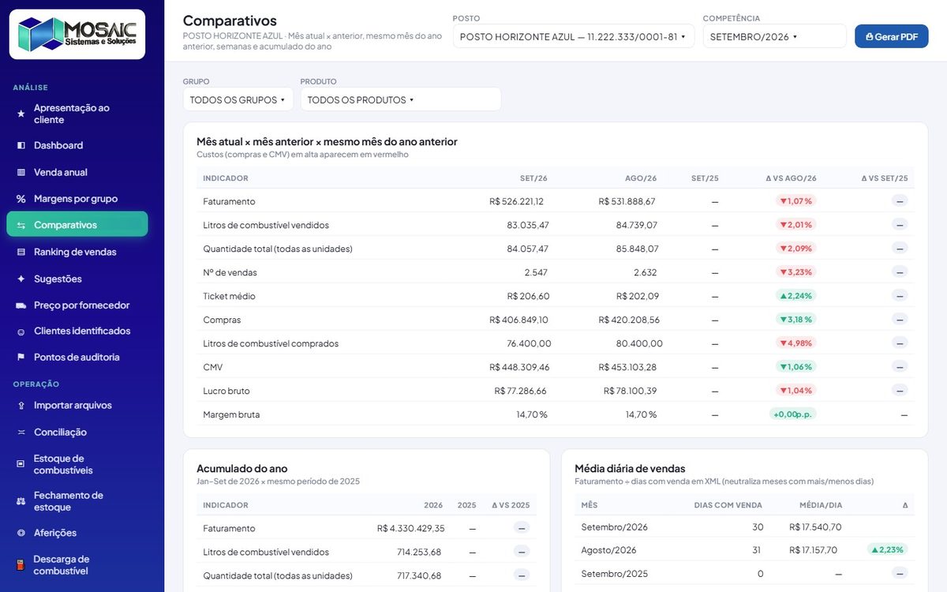
Task: Click the Setembro/2026 daily average R$ 17.540,70
Action: pyautogui.click(x=815, y=526)
